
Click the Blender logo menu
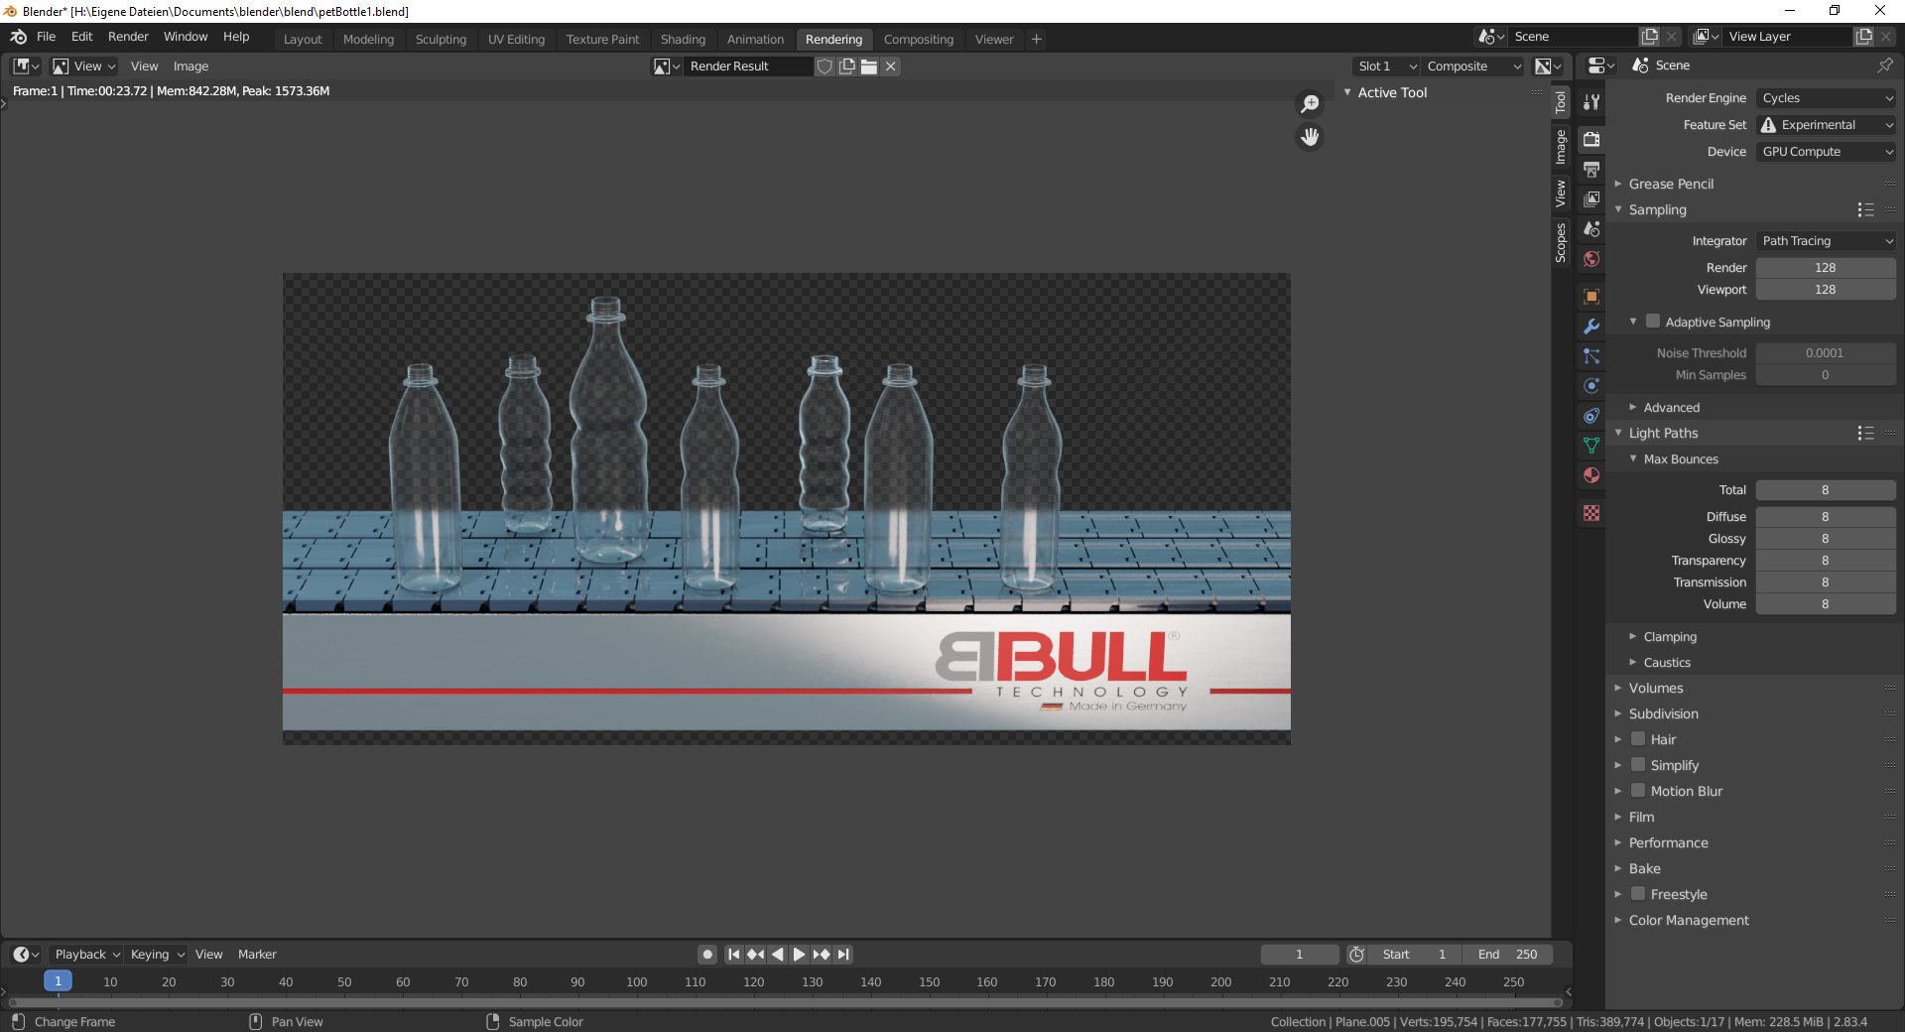click(x=19, y=37)
